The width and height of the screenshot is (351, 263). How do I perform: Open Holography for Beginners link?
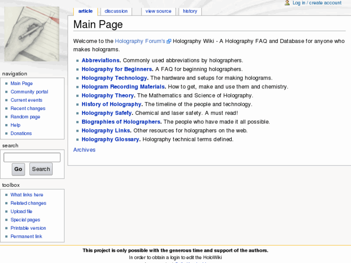[x=117, y=69]
